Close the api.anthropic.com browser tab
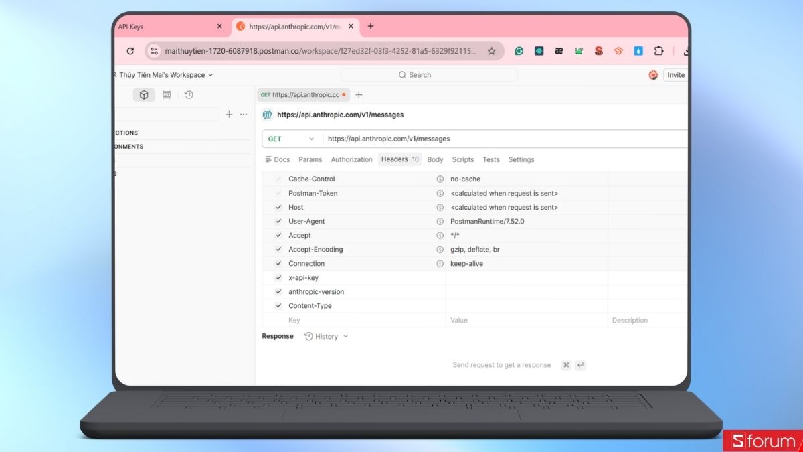The width and height of the screenshot is (803, 452). pos(351,27)
